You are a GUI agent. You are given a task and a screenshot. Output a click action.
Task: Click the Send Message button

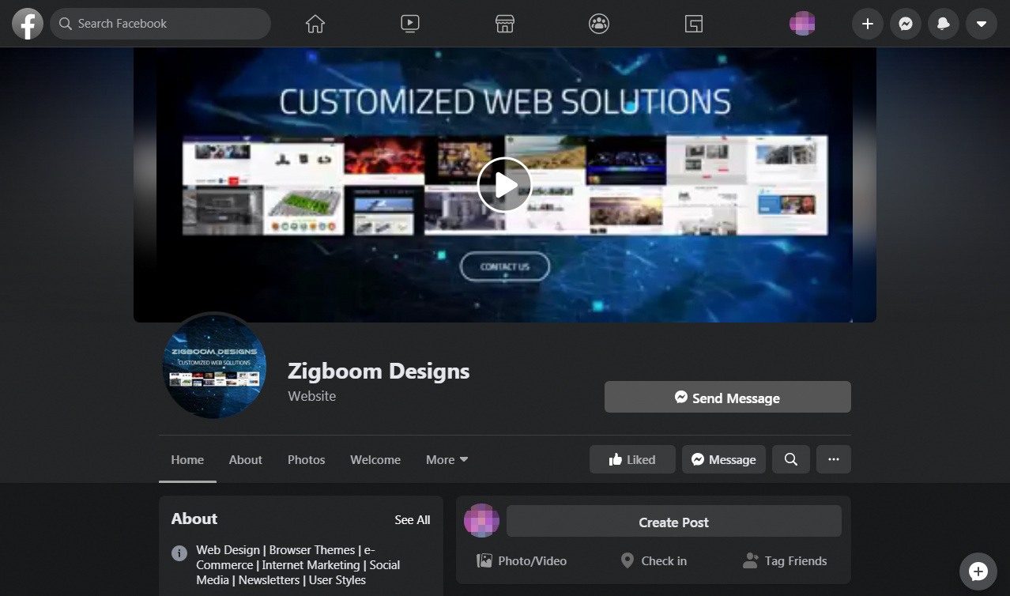coord(728,398)
